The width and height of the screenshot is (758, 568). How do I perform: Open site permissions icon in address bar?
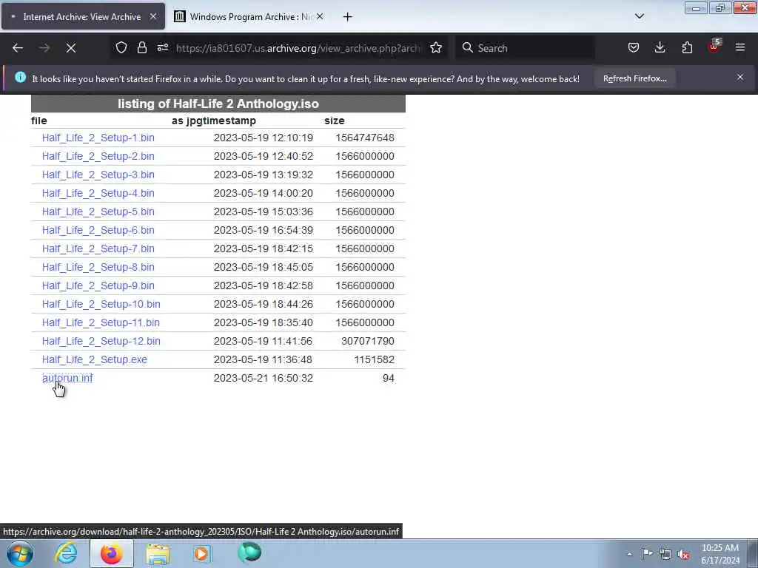[x=163, y=48]
